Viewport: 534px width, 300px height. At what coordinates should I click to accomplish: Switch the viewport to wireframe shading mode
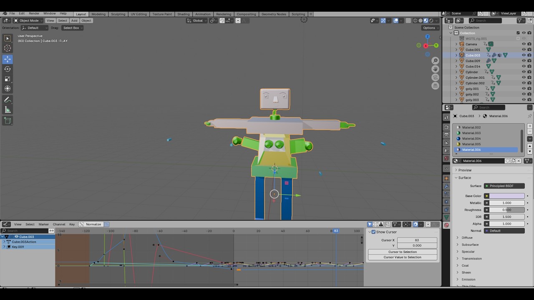(x=415, y=20)
